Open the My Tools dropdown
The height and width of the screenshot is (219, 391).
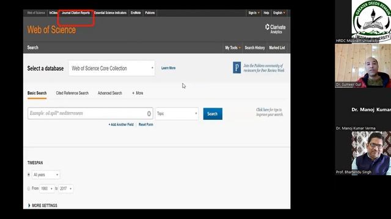click(x=233, y=47)
